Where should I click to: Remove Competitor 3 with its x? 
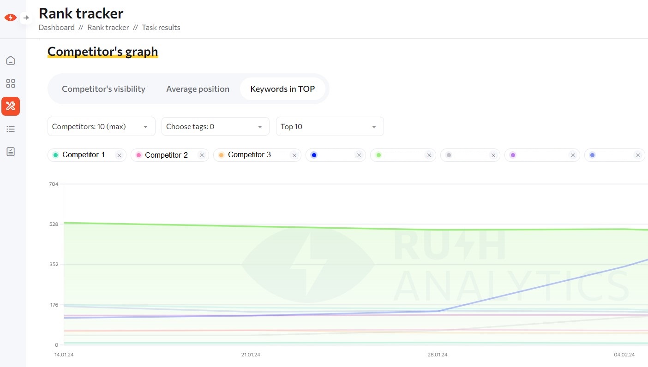click(294, 155)
